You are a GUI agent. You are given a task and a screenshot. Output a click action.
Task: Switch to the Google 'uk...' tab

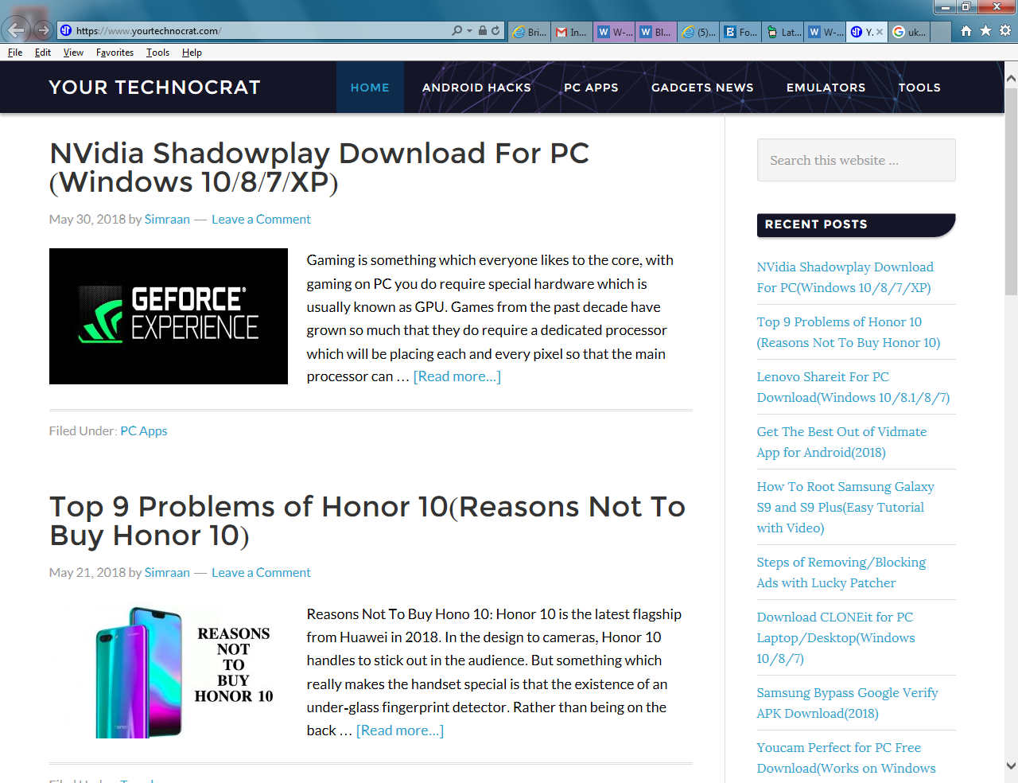908,32
